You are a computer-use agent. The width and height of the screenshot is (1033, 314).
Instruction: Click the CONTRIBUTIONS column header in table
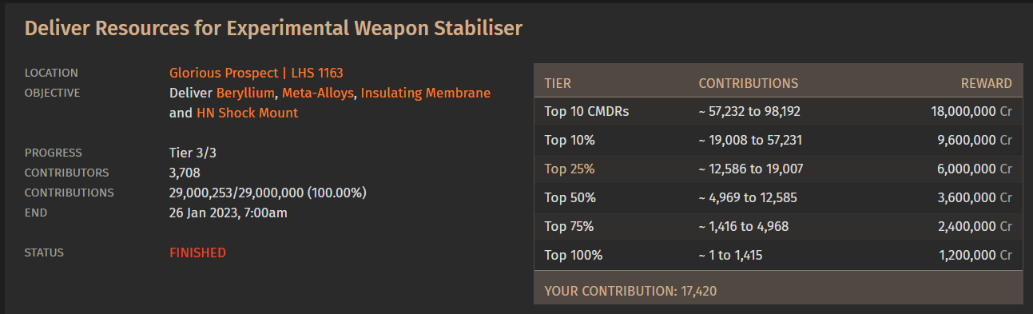(749, 83)
